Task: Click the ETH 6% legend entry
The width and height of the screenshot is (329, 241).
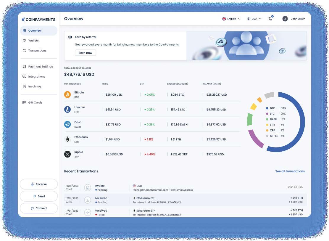Action: [x=275, y=125]
